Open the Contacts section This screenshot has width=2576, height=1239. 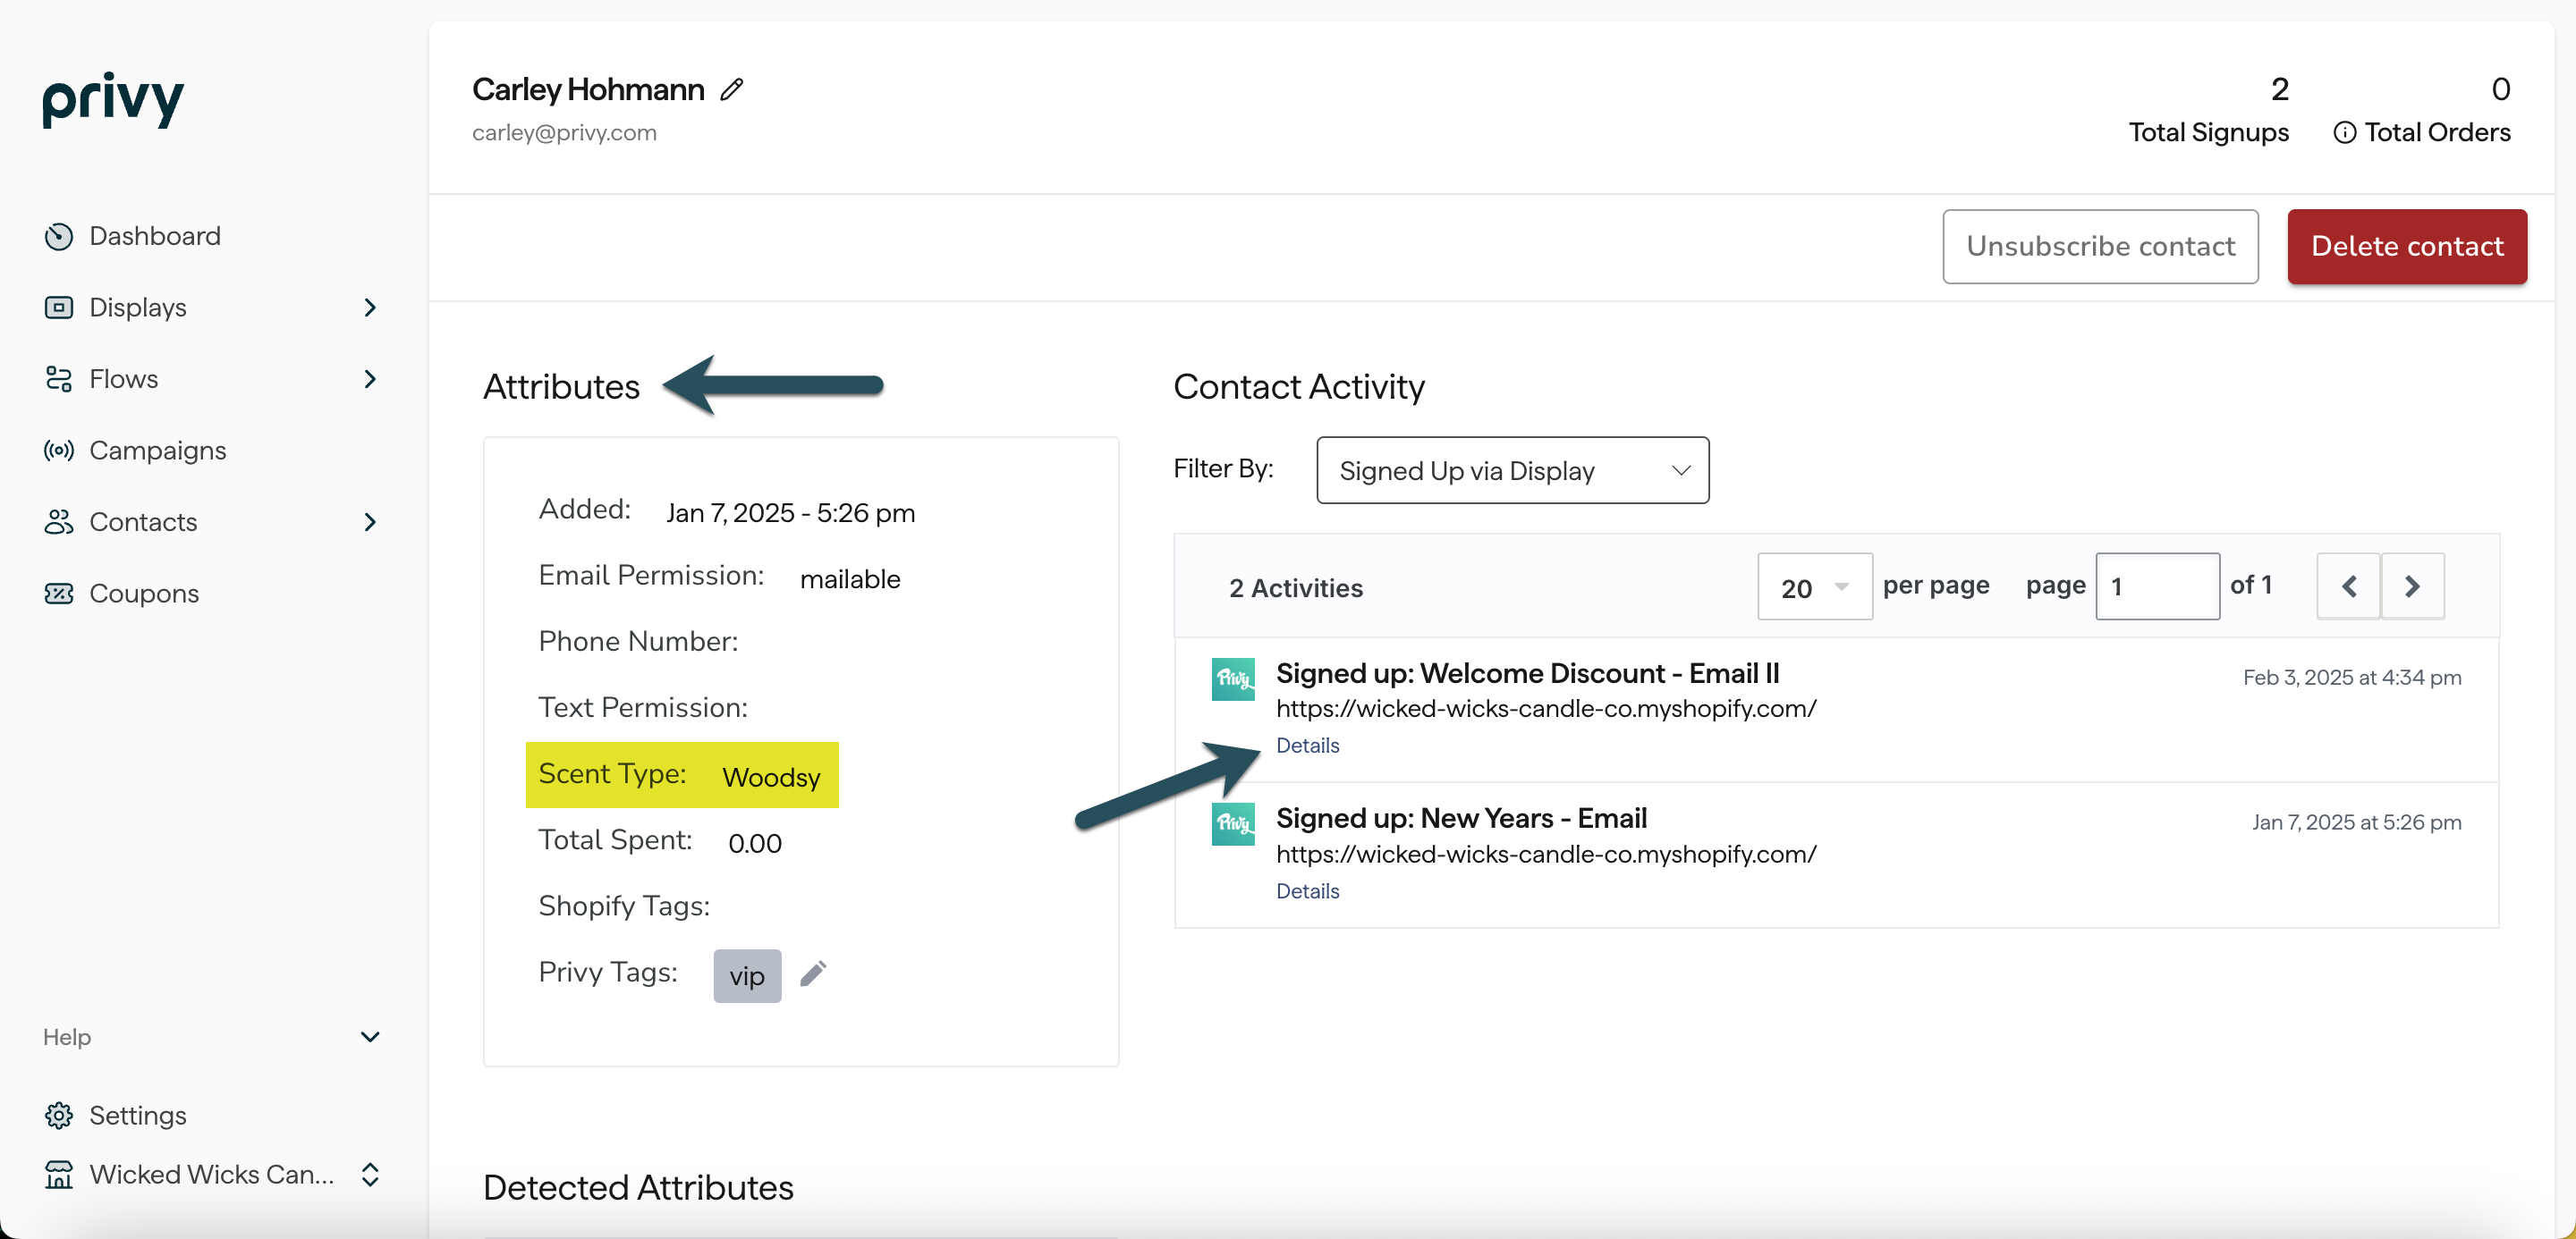(x=143, y=521)
